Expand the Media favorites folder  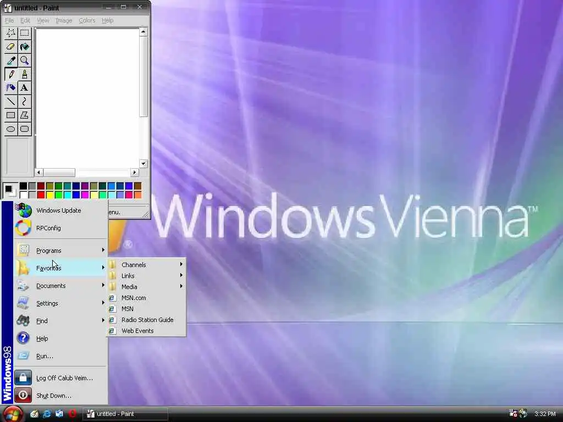(146, 287)
